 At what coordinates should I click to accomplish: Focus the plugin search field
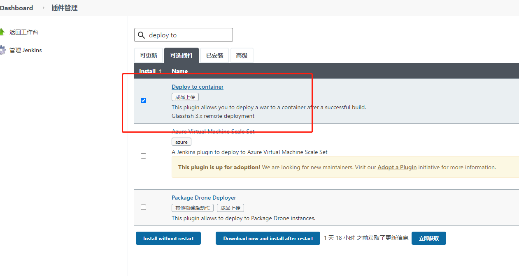(x=184, y=35)
